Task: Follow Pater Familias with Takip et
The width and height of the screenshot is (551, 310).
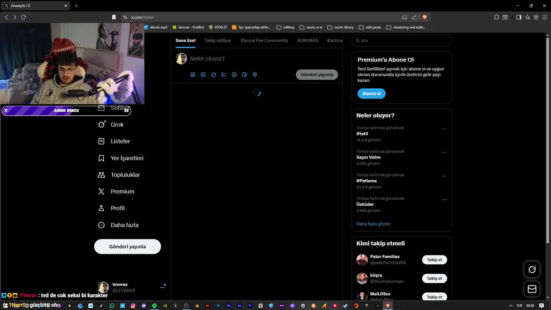Action: [x=434, y=260]
